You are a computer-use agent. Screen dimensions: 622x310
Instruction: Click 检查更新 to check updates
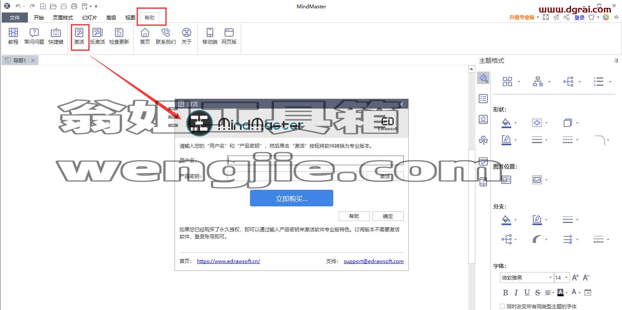119,36
